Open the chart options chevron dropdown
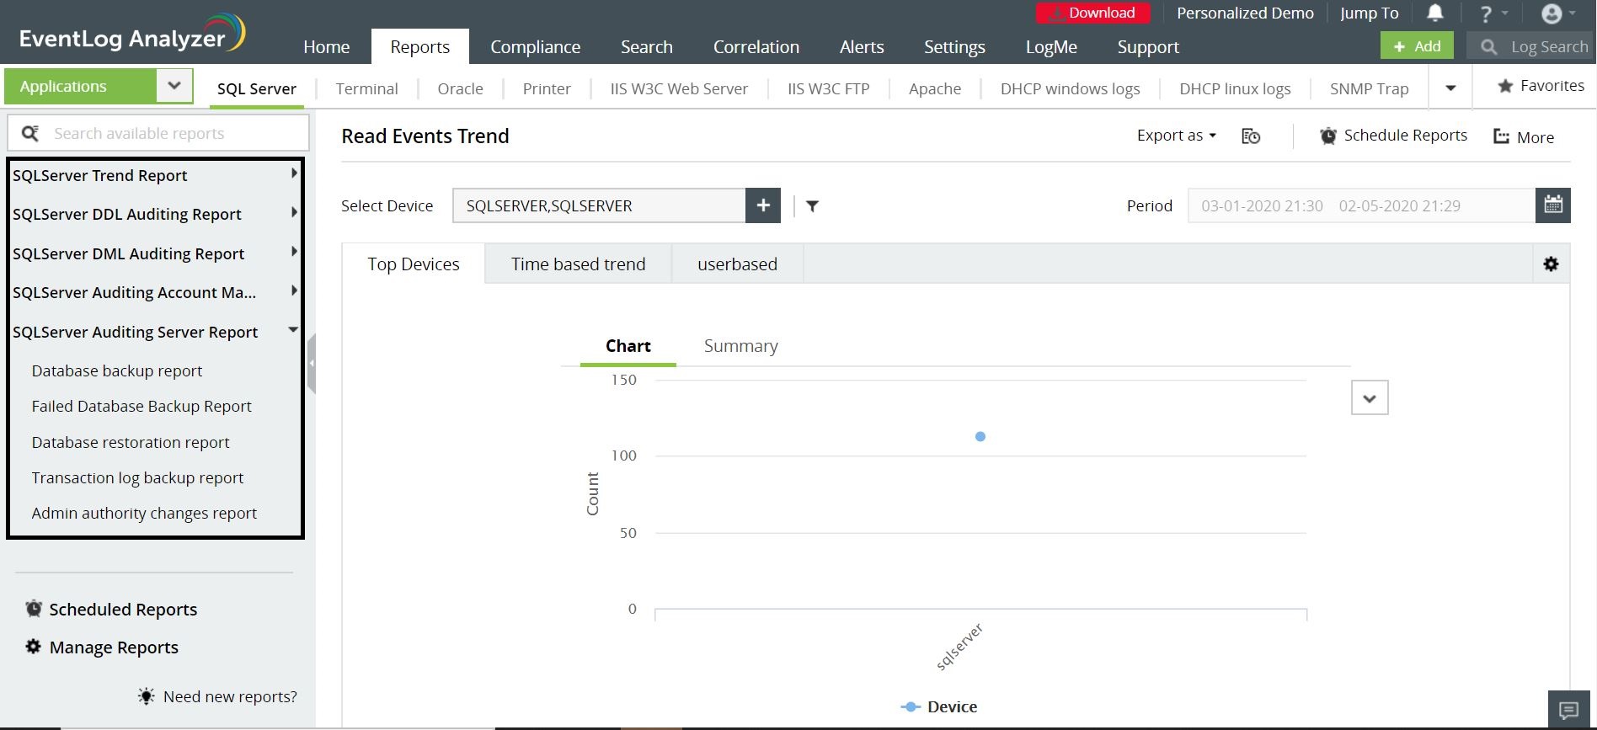The width and height of the screenshot is (1597, 730). coord(1370,398)
